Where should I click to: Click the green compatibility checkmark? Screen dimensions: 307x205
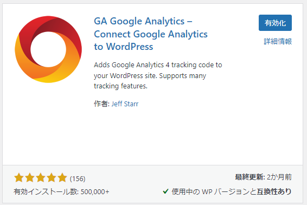[165, 191]
